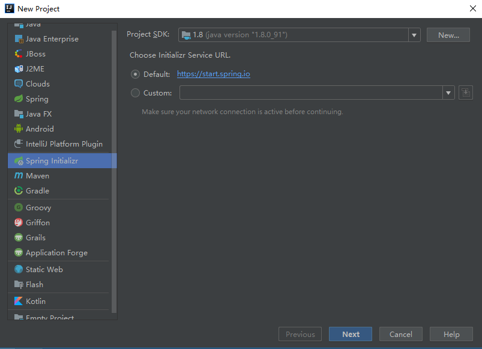
Task: Click the Java FX icon
Action: tap(19, 114)
